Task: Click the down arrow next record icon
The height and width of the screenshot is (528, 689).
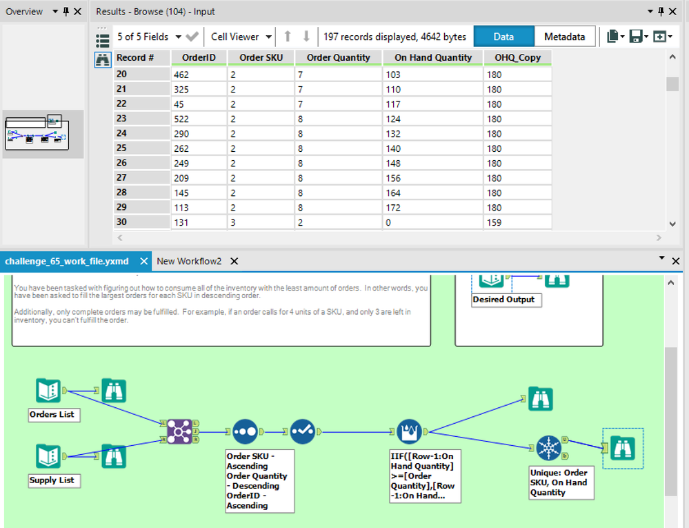Action: pos(306,37)
